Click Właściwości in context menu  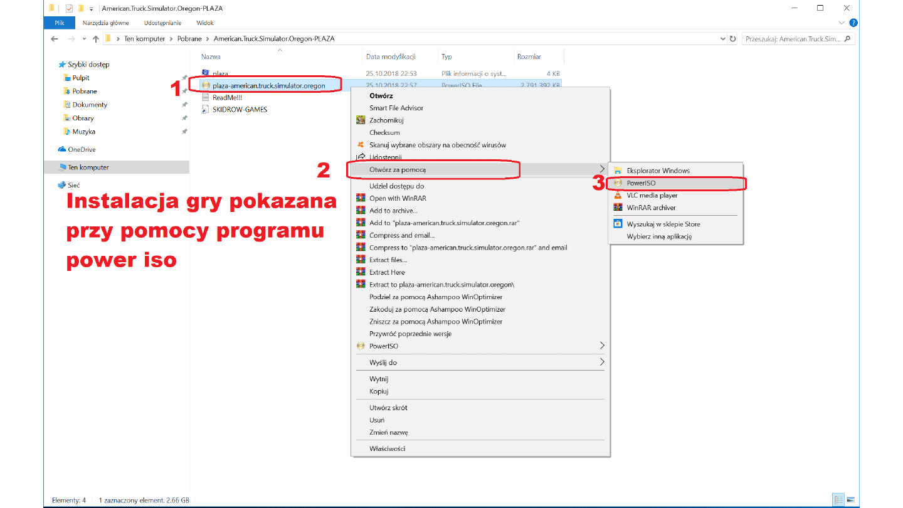point(387,448)
